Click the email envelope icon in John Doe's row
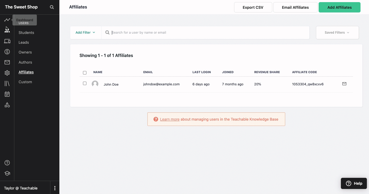 tap(344, 84)
